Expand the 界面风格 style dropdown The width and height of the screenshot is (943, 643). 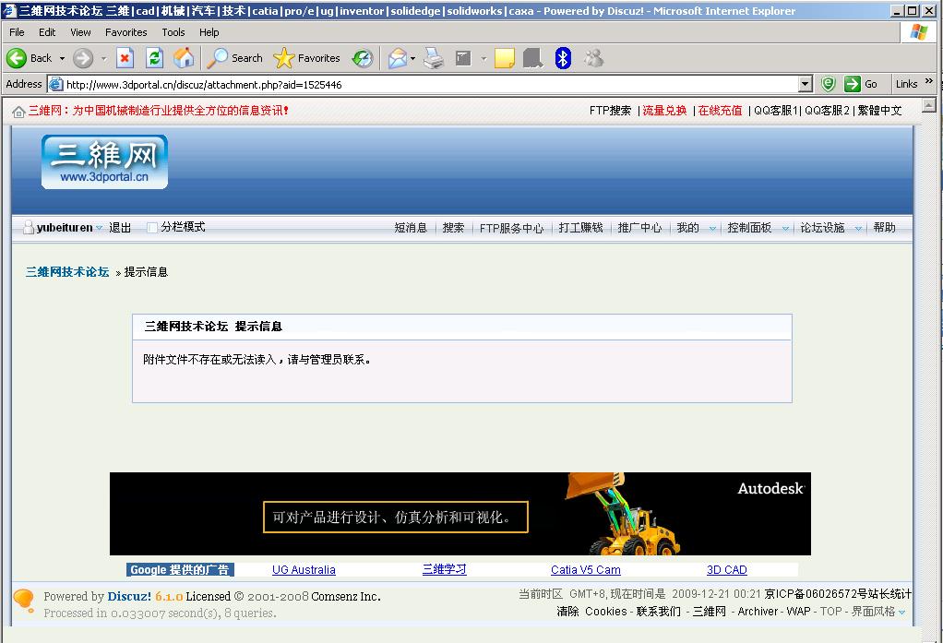coord(901,613)
